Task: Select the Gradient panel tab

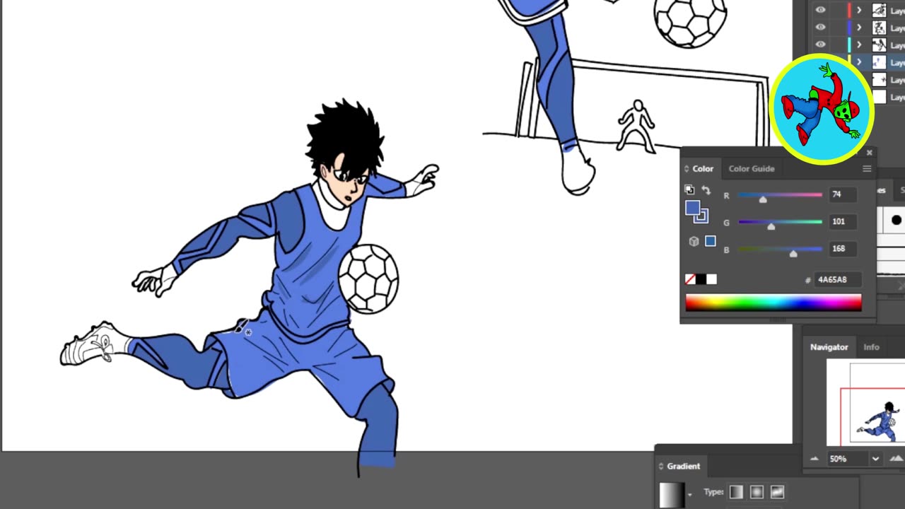Action: click(683, 466)
